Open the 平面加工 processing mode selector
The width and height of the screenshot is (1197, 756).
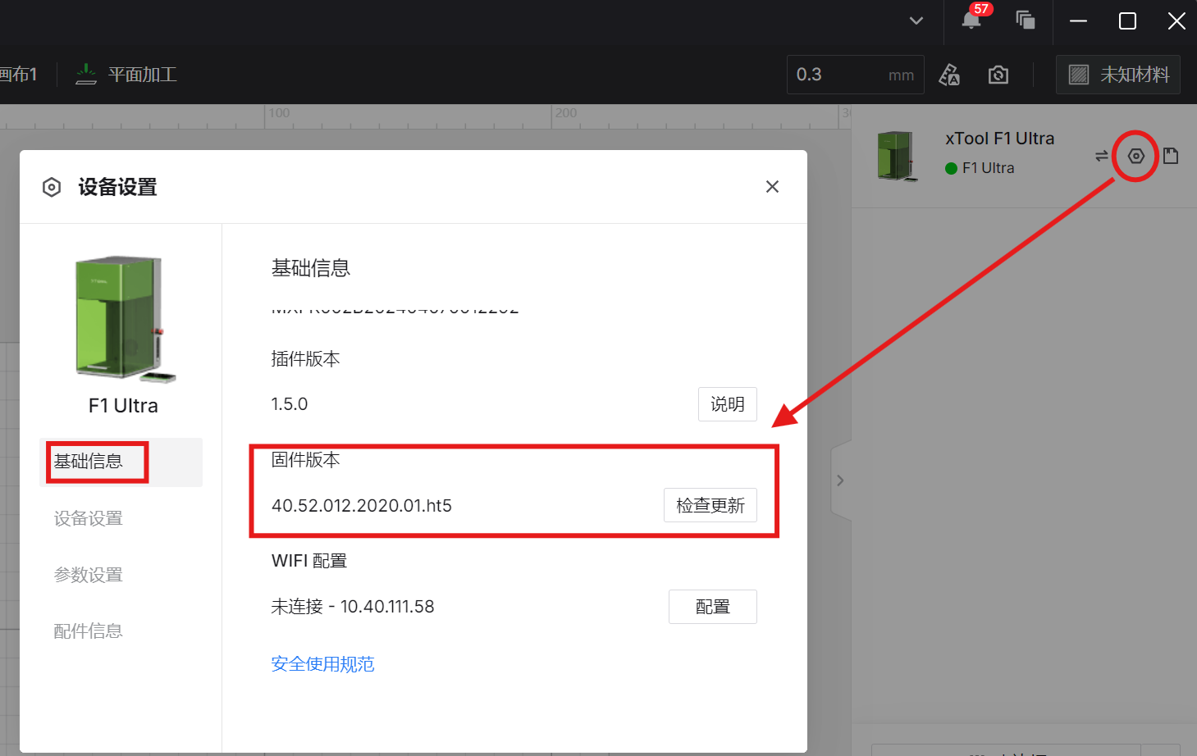point(126,75)
